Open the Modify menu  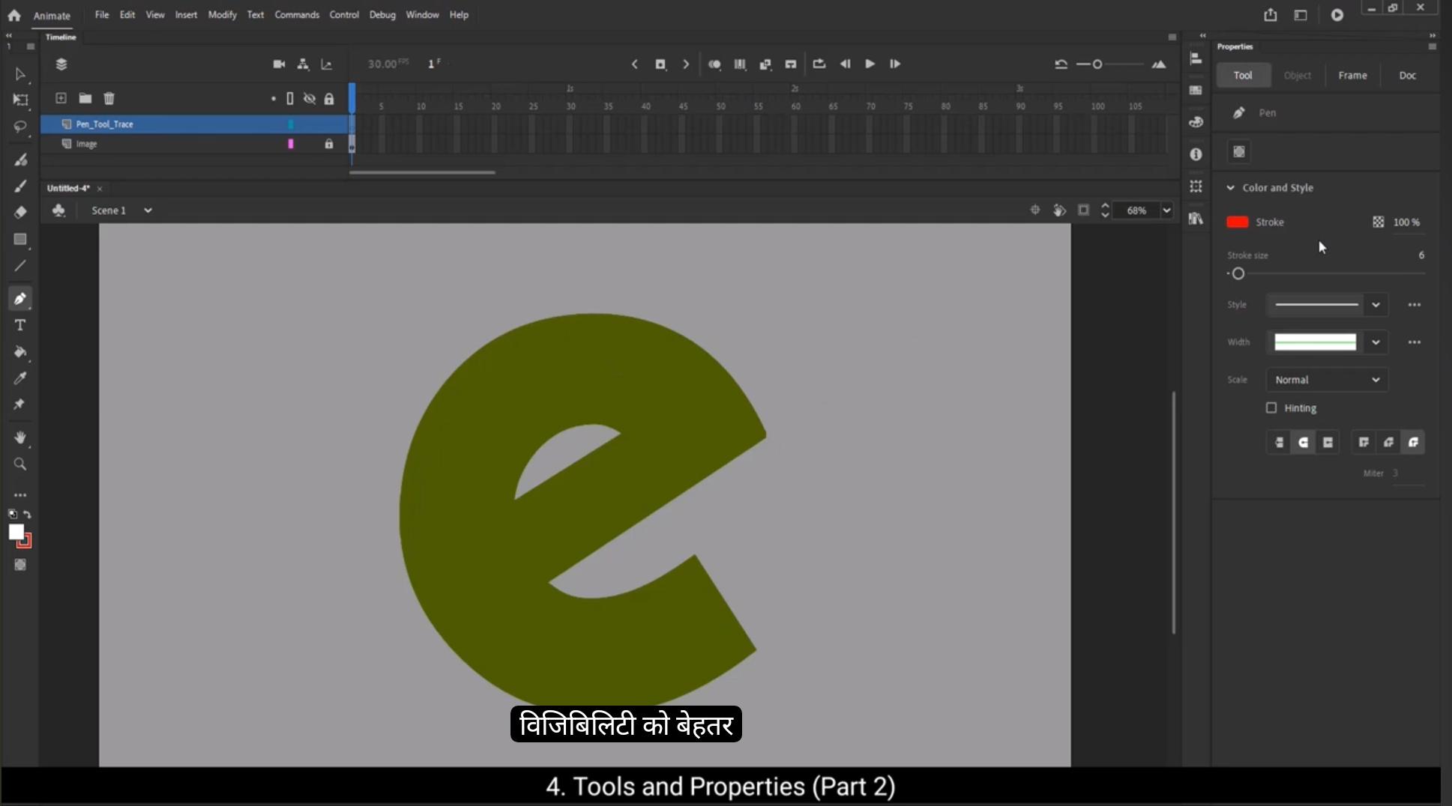pyautogui.click(x=223, y=15)
